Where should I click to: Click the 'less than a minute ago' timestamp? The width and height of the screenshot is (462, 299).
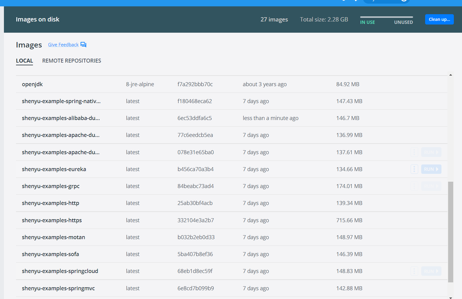click(270, 118)
